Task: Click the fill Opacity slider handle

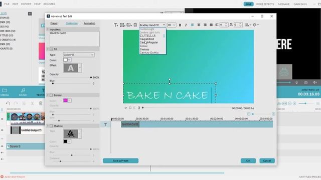Action: tap(91, 77)
